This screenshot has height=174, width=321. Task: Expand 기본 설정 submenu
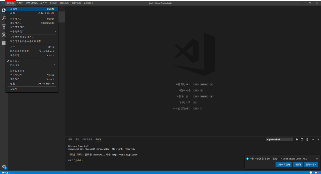[32, 65]
